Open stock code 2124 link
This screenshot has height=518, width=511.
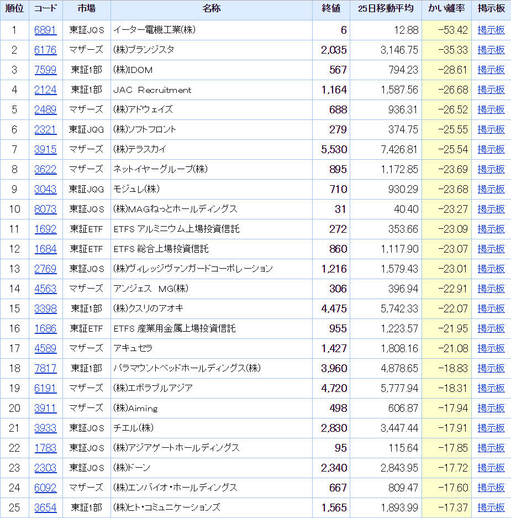click(45, 90)
